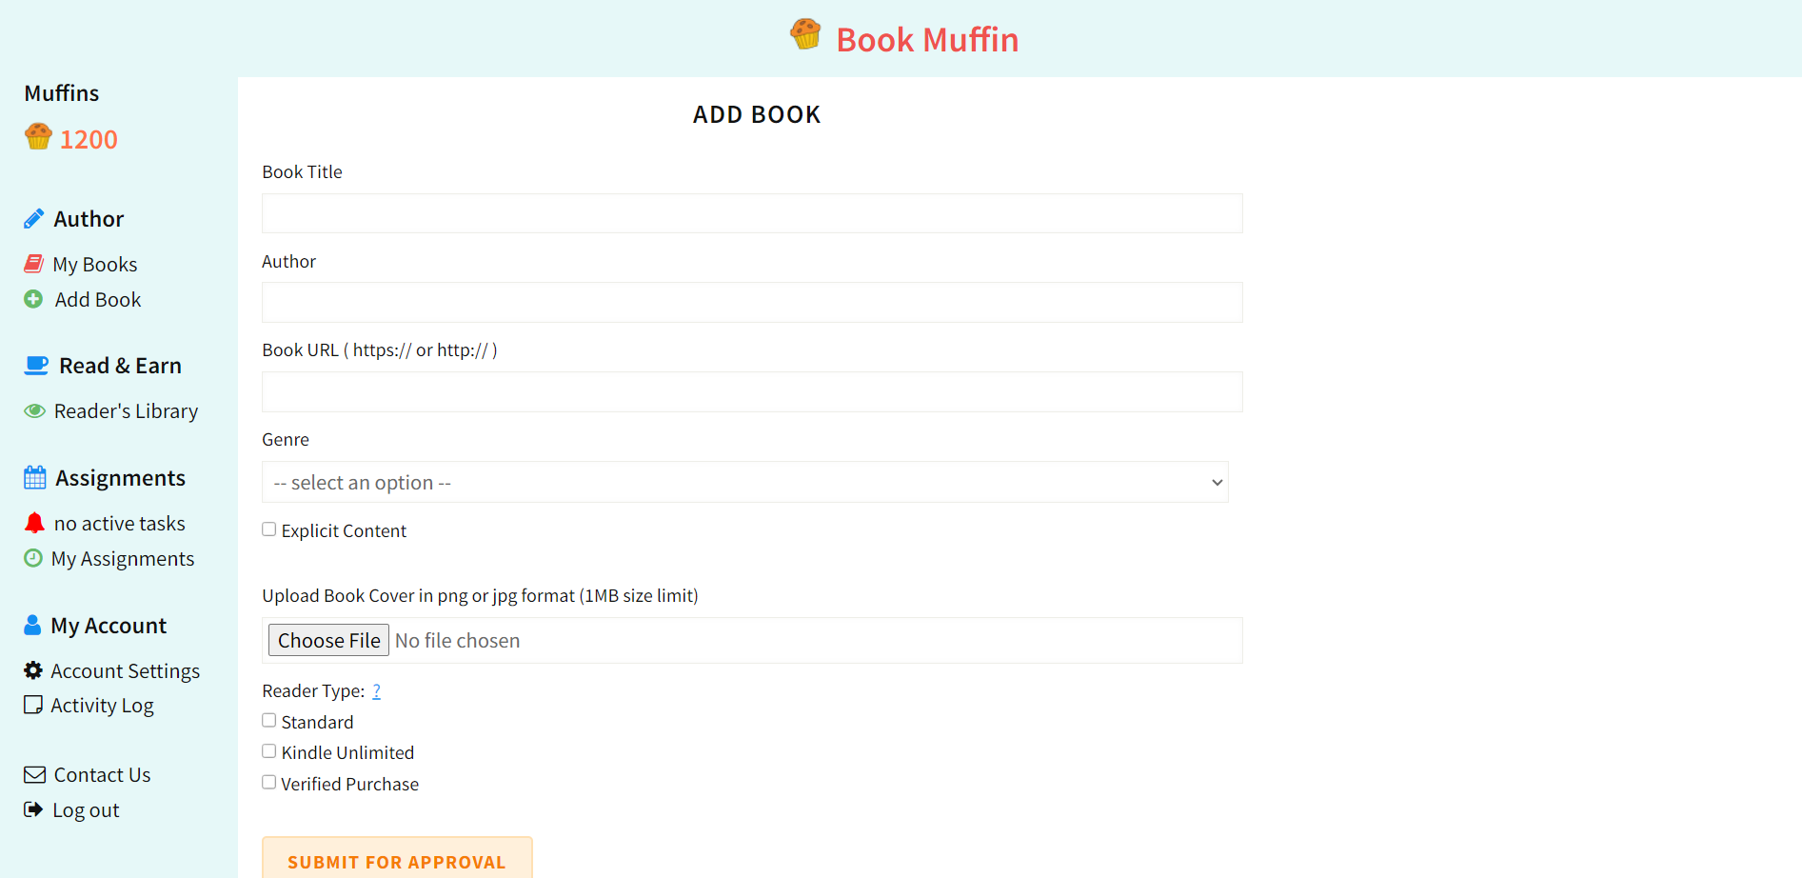Viewport: 1802px width, 878px height.
Task: Click the eye icon for Reader's Library
Action: click(x=34, y=411)
